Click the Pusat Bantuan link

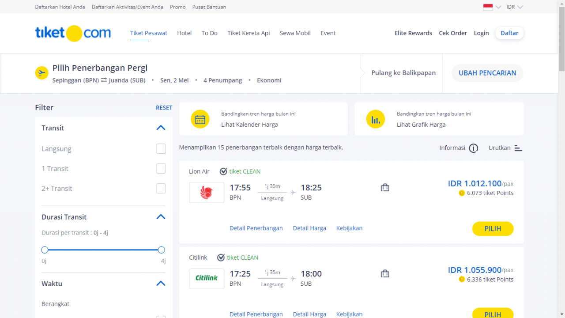209,7
